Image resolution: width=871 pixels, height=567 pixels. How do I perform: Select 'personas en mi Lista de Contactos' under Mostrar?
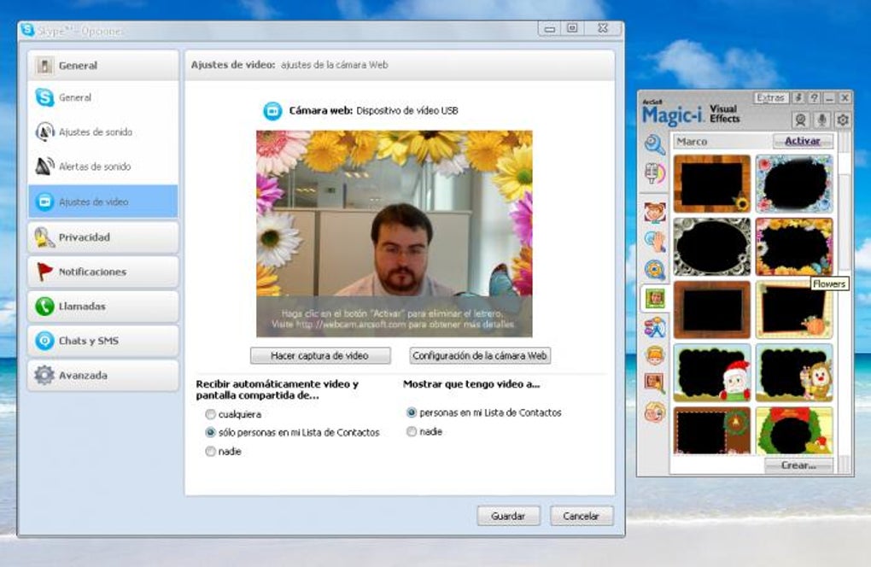click(412, 412)
